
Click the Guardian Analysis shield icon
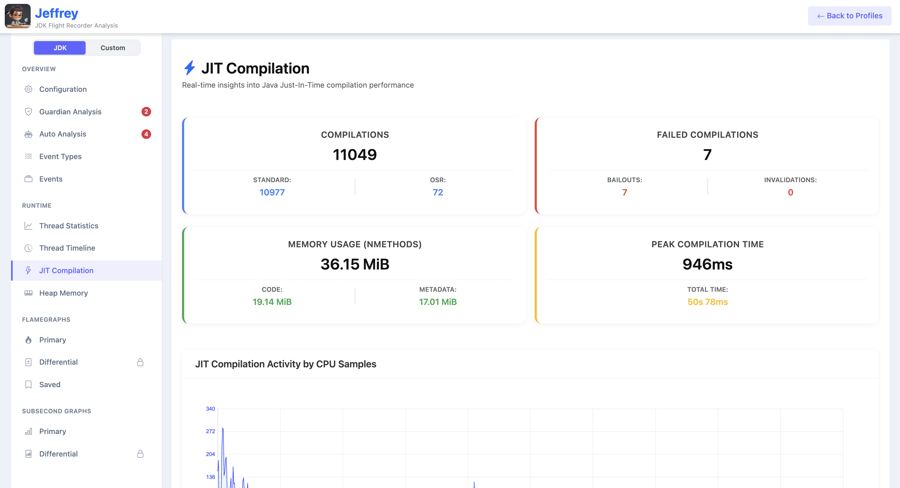[x=28, y=112]
